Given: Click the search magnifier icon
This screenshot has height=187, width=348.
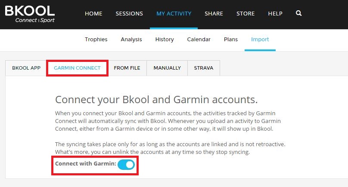Looking at the screenshot, I should 299,13.
